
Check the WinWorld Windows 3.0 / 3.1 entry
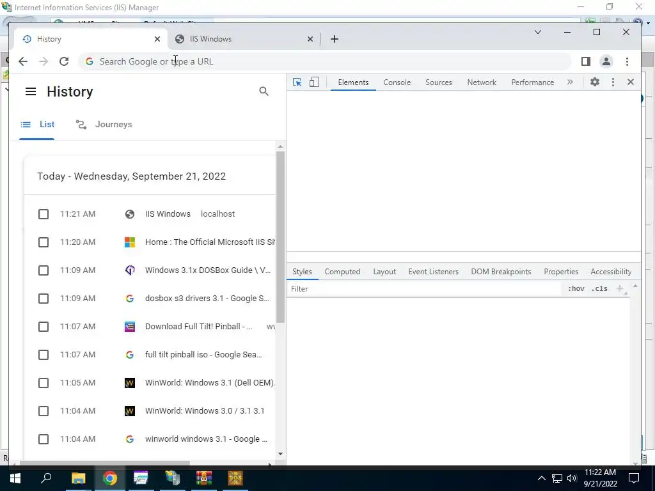coord(43,411)
